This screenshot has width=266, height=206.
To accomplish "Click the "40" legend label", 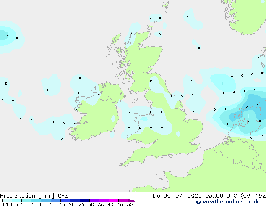I will [110, 204].
